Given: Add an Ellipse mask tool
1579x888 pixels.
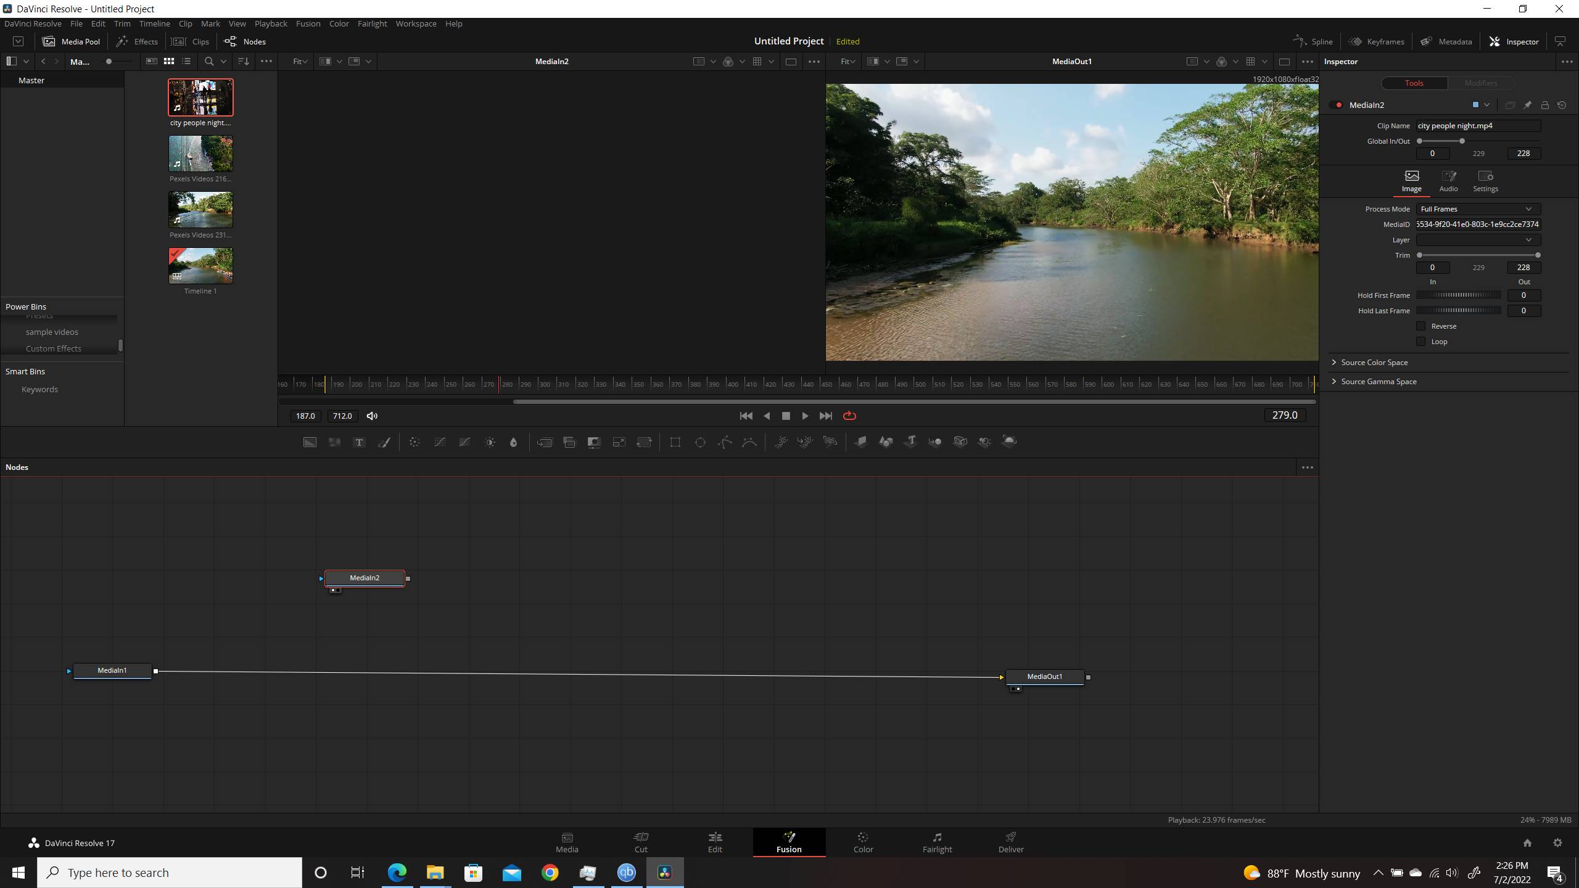Looking at the screenshot, I should 700,442.
